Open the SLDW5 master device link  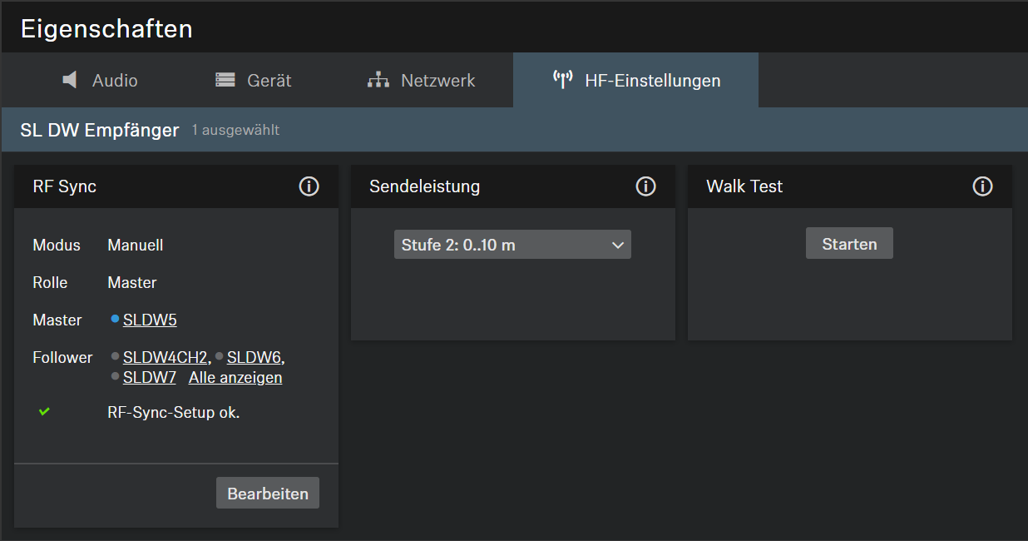150,320
